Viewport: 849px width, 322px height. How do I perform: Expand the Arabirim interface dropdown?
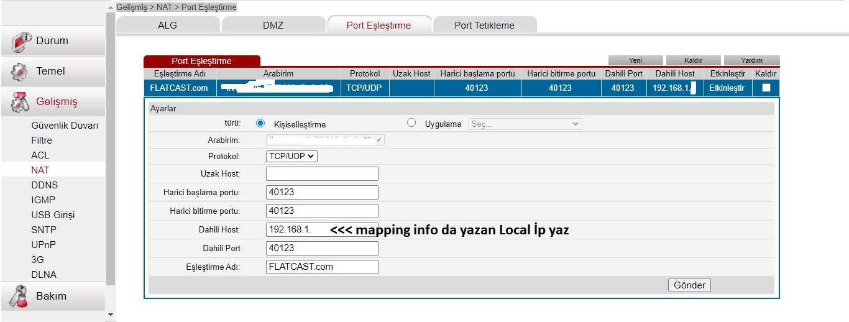coord(325,140)
